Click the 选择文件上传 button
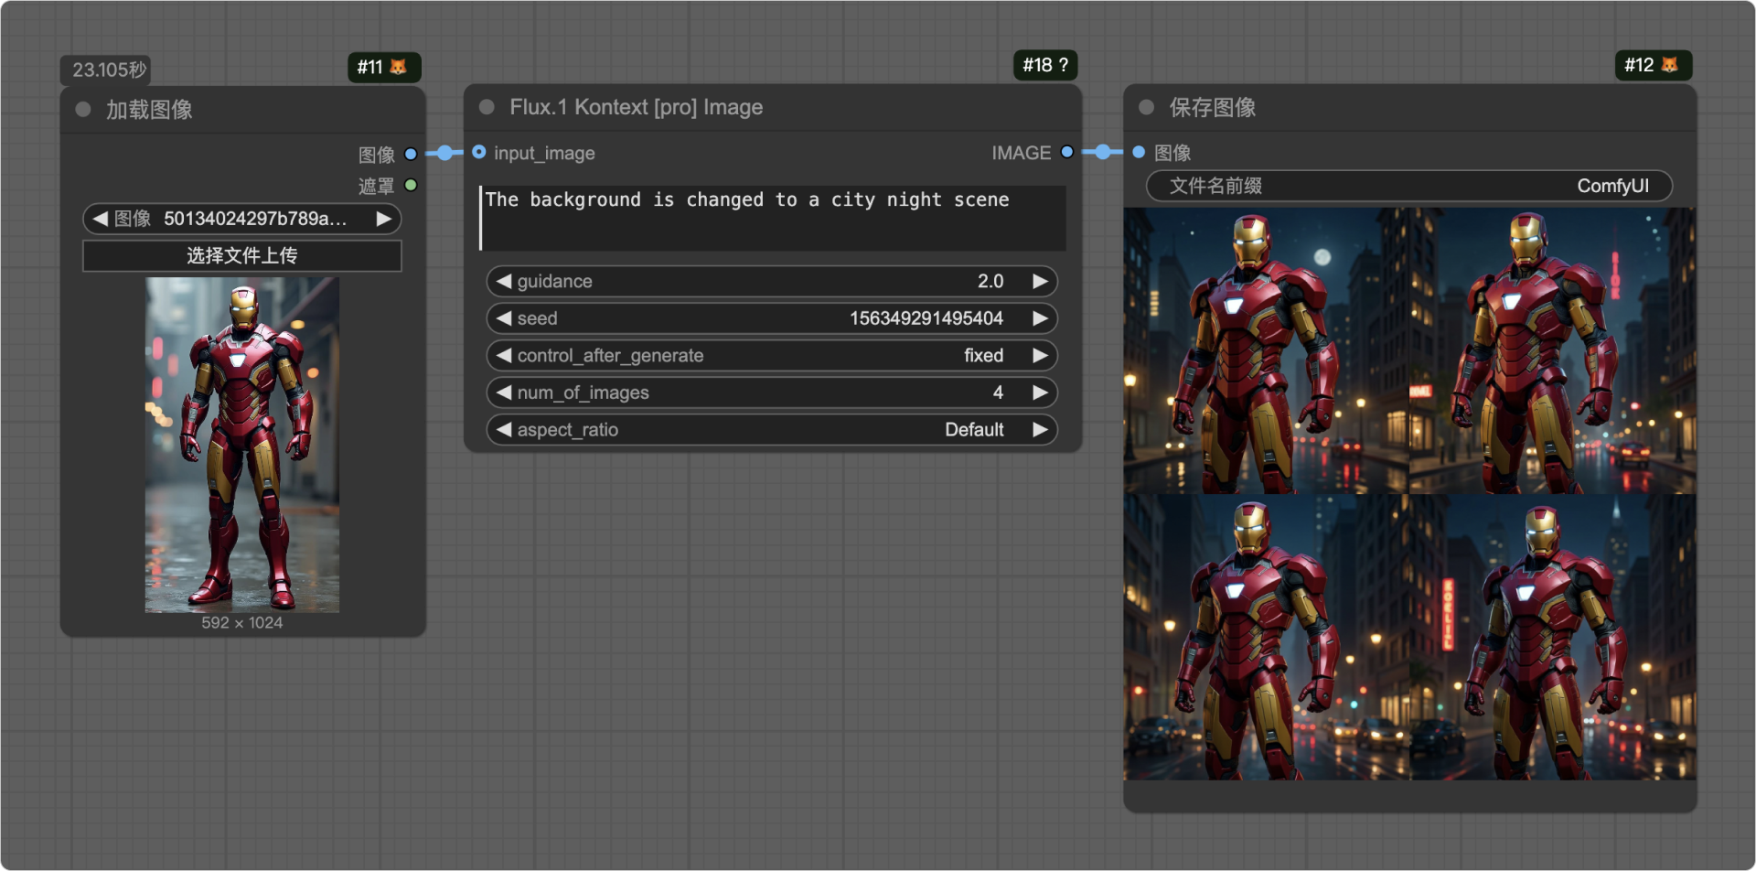The height and width of the screenshot is (871, 1756). 242,255
